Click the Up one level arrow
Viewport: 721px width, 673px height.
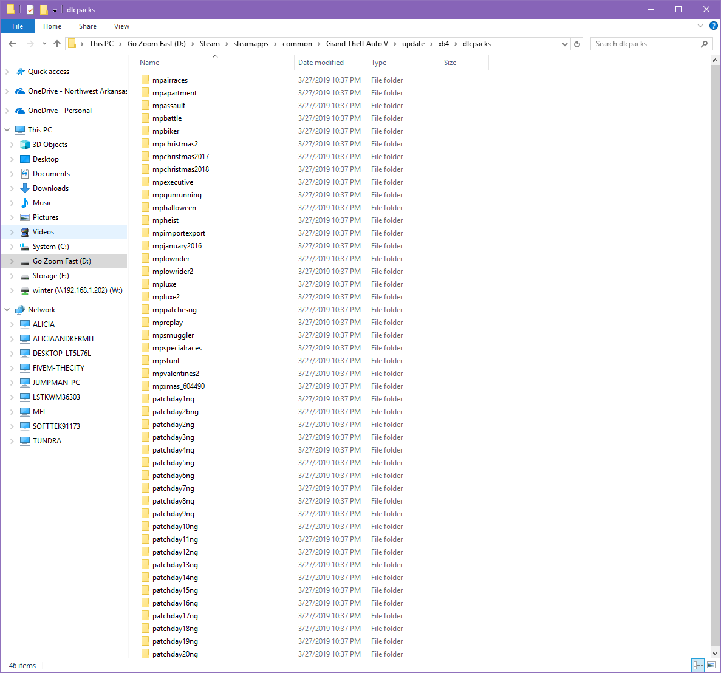click(x=57, y=44)
